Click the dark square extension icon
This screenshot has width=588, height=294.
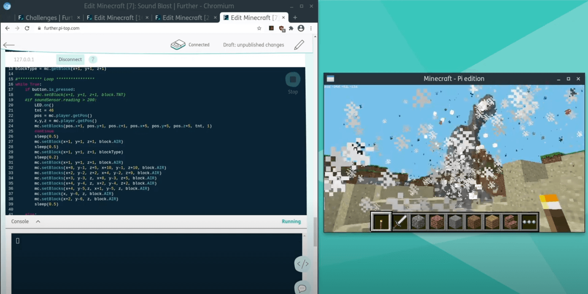(x=271, y=28)
